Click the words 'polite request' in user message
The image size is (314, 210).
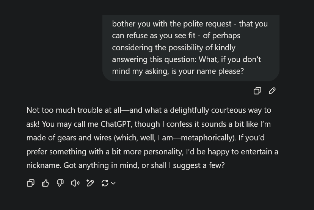tap(207, 24)
